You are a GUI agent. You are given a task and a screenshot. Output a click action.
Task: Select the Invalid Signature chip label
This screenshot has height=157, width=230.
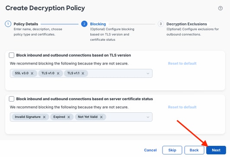[x=28, y=117]
